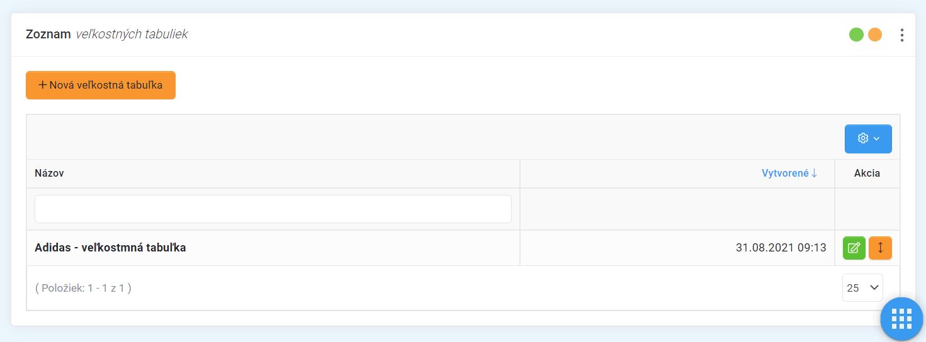Sort the table by Názov column
This screenshot has width=926, height=342.
[49, 174]
